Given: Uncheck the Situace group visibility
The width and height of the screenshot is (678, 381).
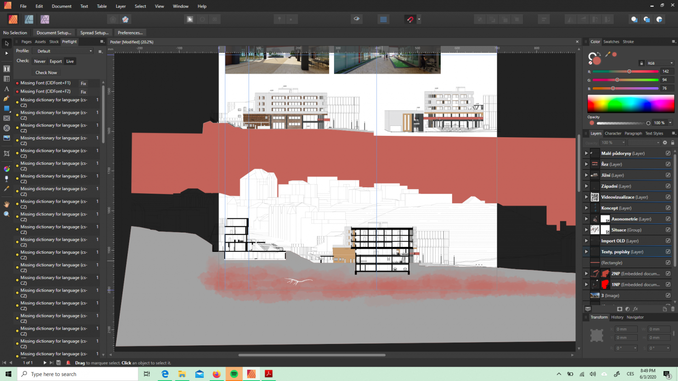Looking at the screenshot, I should pyautogui.click(x=668, y=230).
